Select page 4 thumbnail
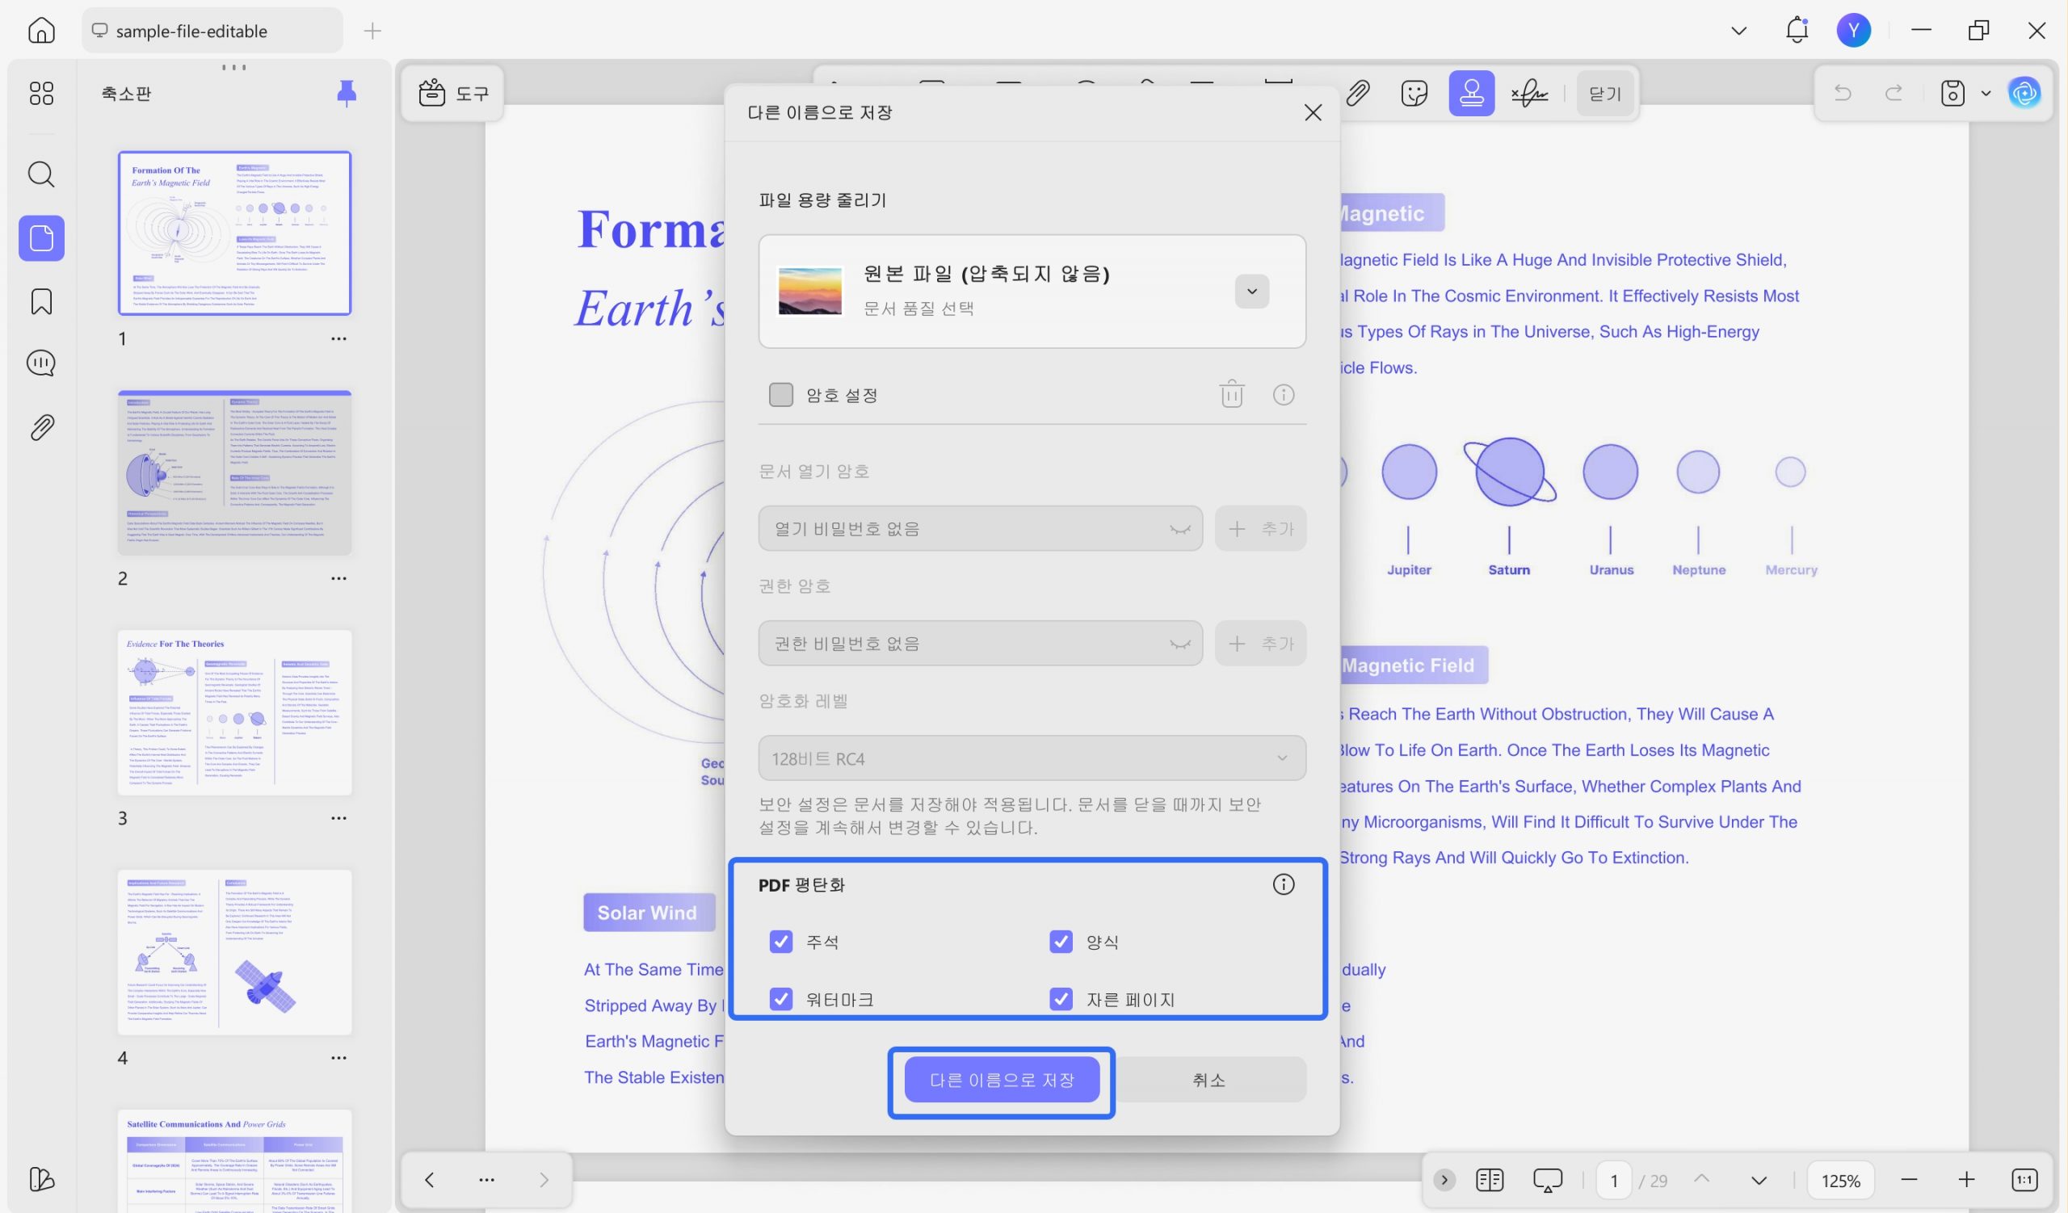The width and height of the screenshot is (2068, 1213). (235, 951)
